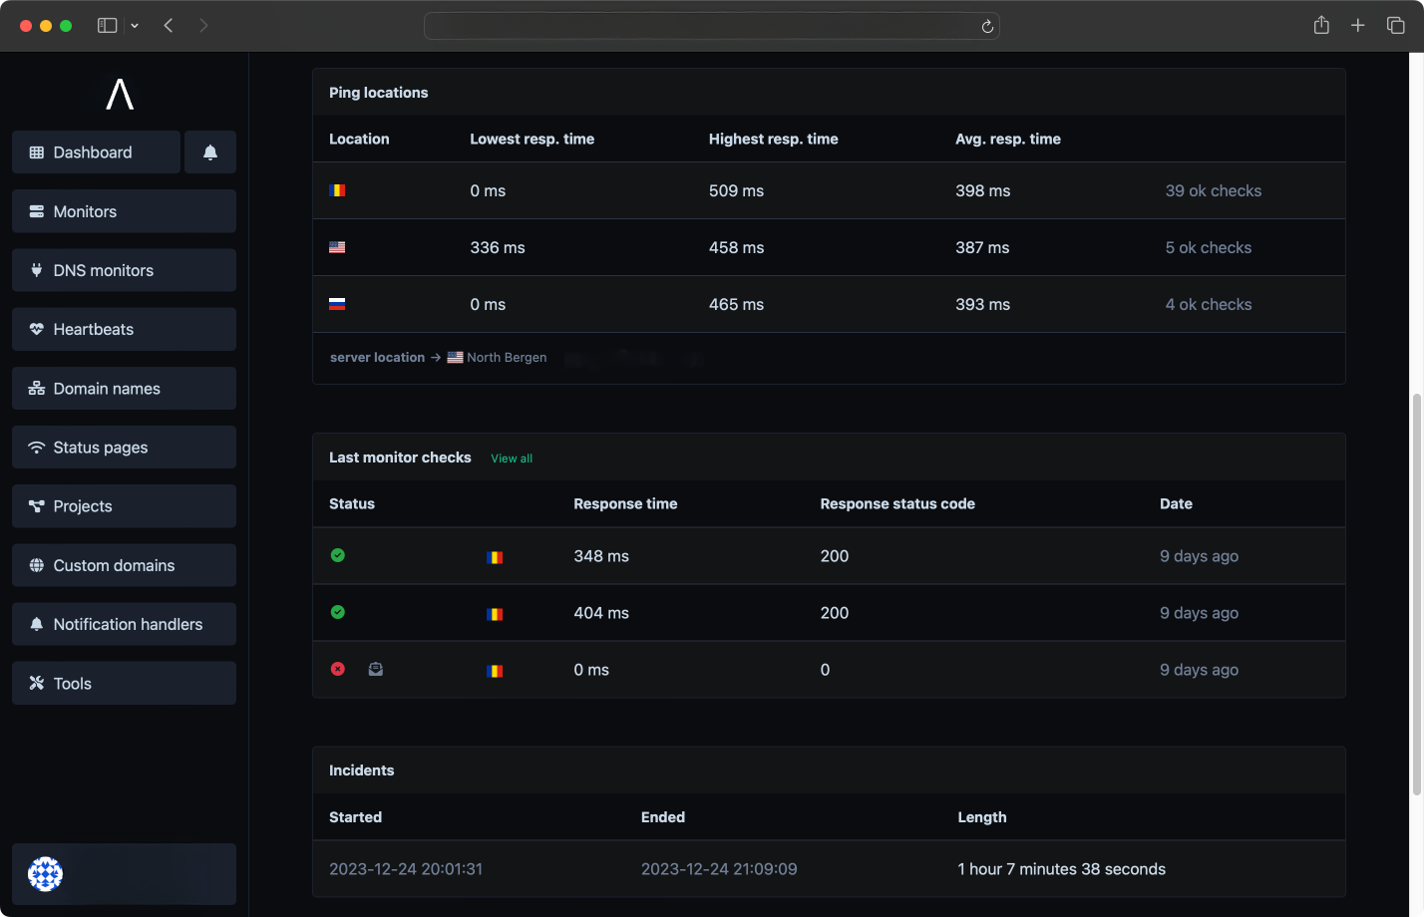Screen dimensions: 1424x917
Task: Open the Tools menu item
Action: pos(124,683)
